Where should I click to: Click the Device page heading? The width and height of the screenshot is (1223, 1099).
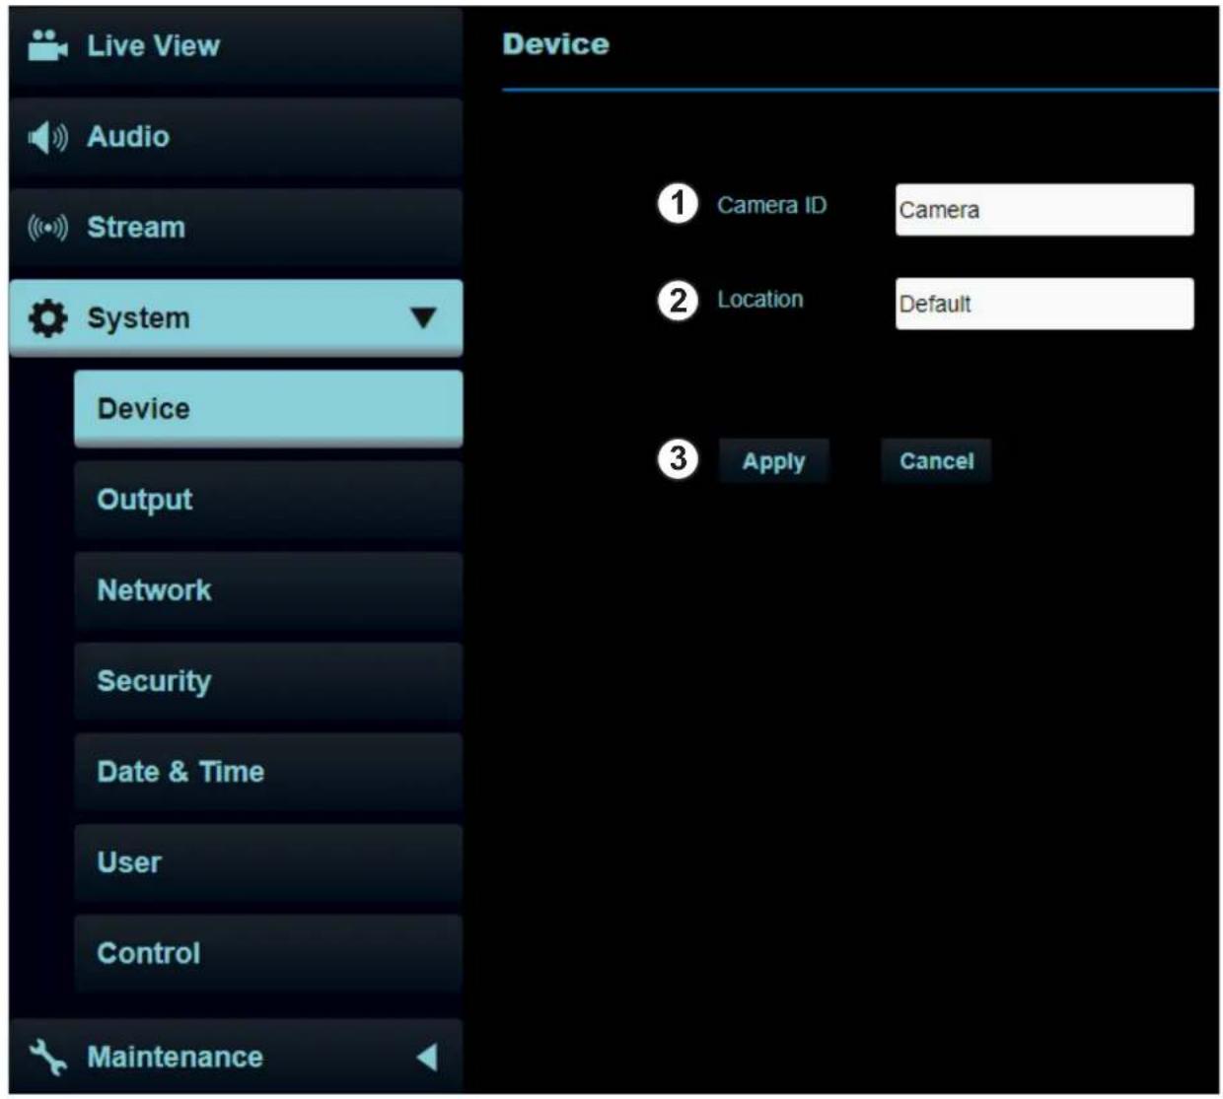tap(555, 44)
